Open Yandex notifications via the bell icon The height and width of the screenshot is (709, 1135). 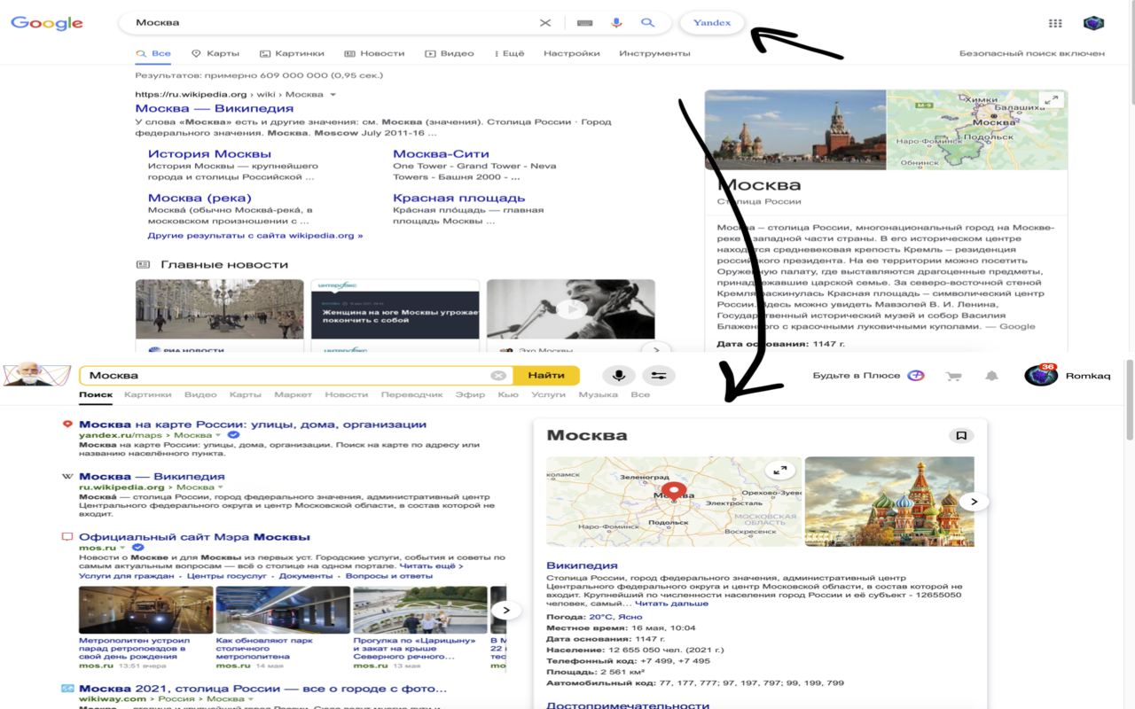click(x=991, y=375)
